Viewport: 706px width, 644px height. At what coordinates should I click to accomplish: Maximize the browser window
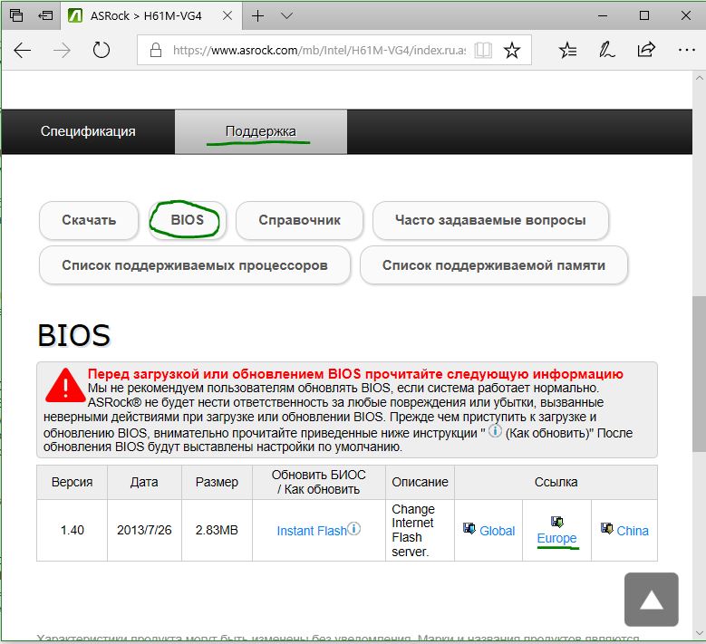coord(643,15)
